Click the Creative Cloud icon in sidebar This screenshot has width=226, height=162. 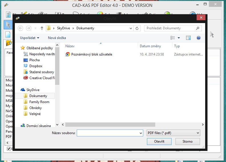[x=25, y=78]
